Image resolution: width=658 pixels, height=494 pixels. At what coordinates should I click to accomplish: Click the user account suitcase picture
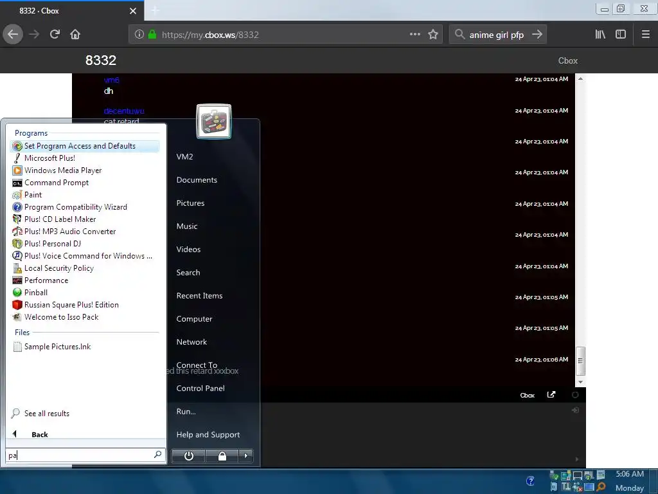click(x=214, y=121)
